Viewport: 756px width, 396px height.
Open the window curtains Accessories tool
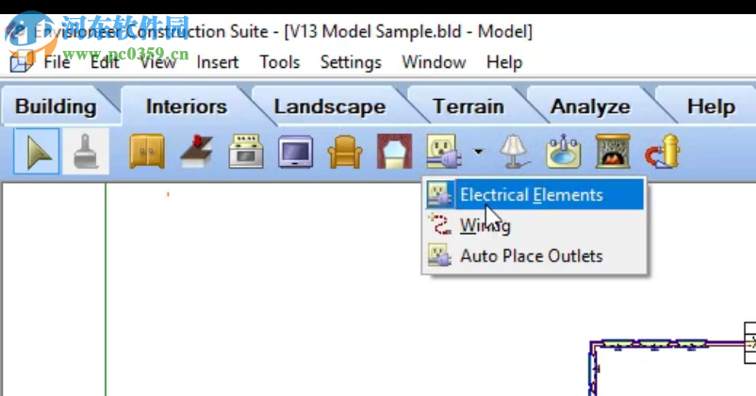tap(394, 152)
